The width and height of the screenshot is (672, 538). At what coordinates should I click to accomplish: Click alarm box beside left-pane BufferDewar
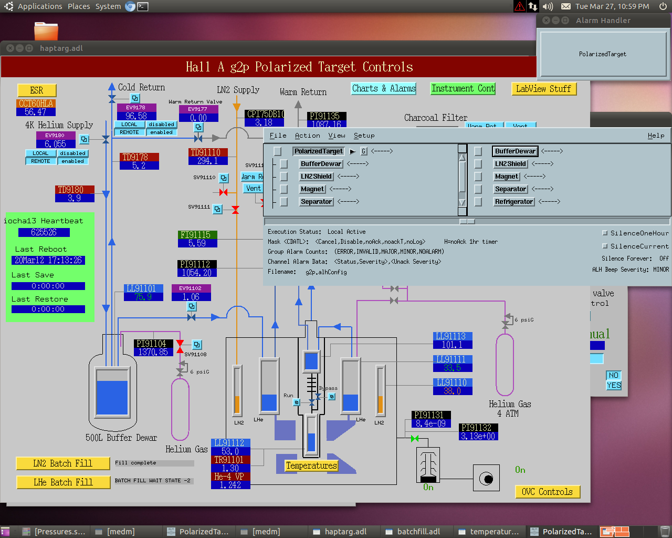pos(283,164)
